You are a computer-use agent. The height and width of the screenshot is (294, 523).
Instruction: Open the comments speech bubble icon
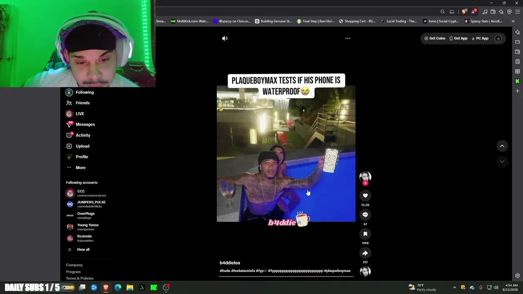point(365,215)
